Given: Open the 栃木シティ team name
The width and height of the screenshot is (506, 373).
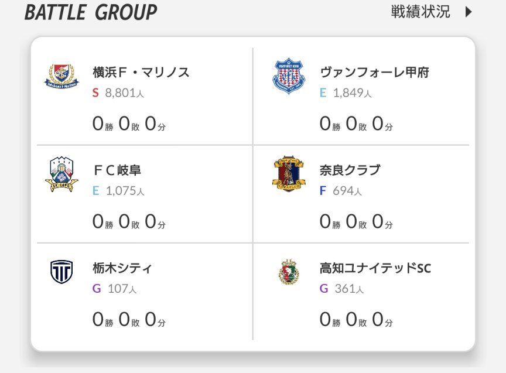Looking at the screenshot, I should (122, 268).
